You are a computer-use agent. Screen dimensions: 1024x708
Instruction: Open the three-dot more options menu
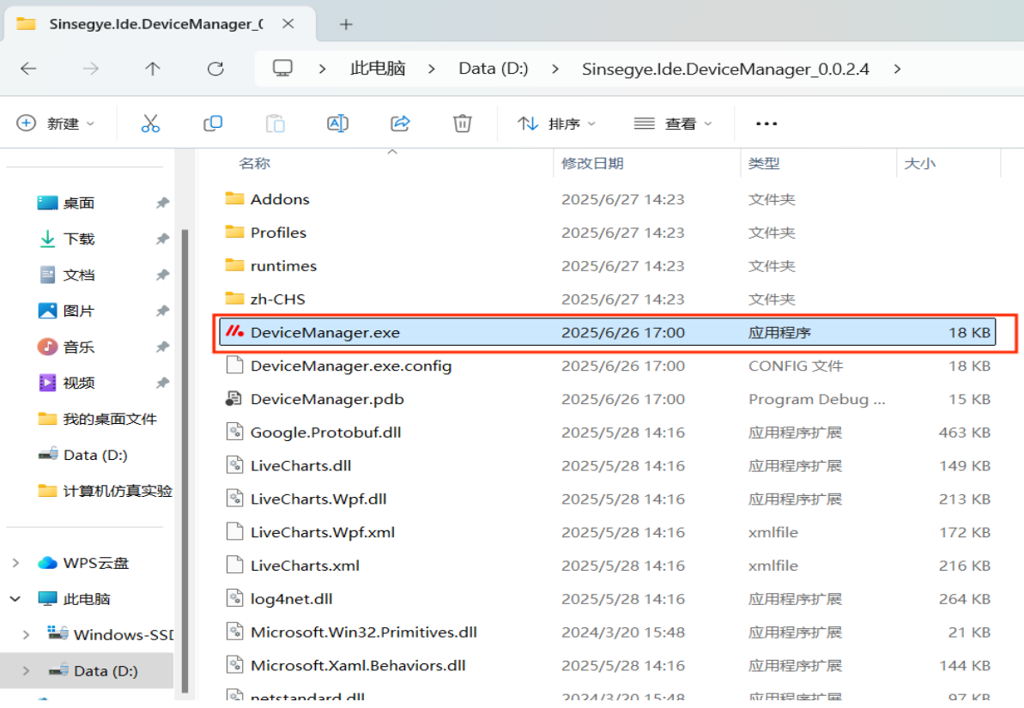point(766,124)
